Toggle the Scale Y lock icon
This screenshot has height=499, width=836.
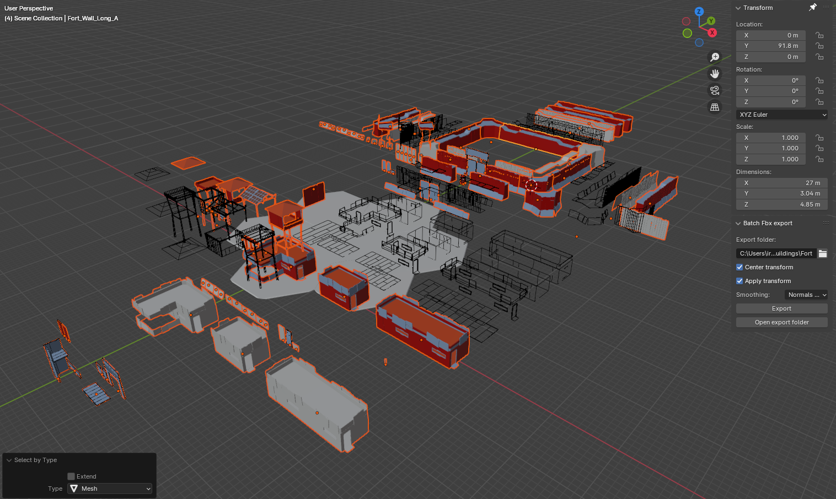pos(819,148)
